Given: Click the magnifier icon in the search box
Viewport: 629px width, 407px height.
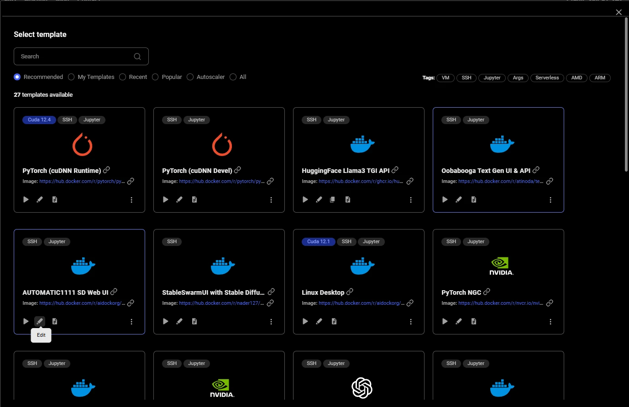Looking at the screenshot, I should click(137, 57).
